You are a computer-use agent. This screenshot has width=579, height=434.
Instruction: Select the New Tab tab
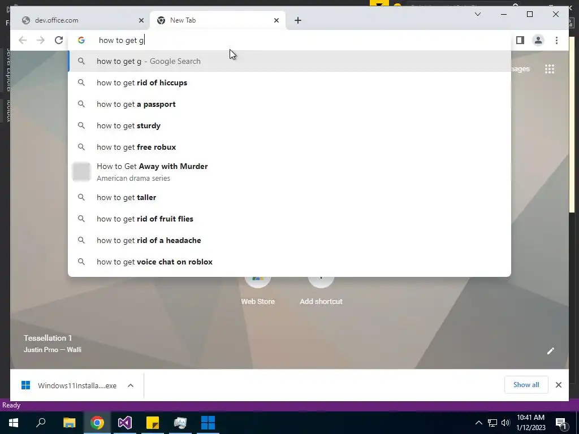(x=218, y=20)
